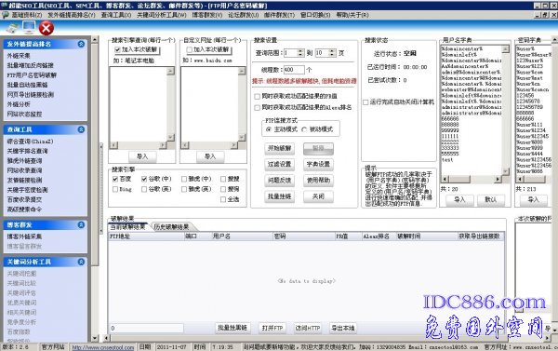Collapse the 发外链提高排名 sidebar section
The width and height of the screenshot is (558, 351).
click(81, 44)
